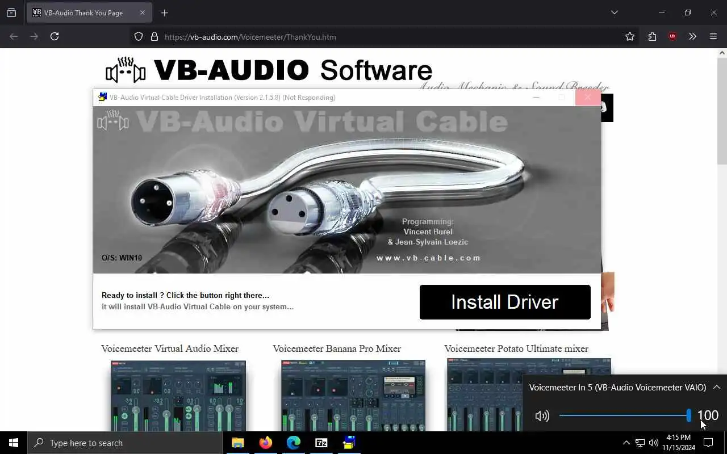Go back with the browser back arrow
The image size is (727, 454).
coord(14,36)
